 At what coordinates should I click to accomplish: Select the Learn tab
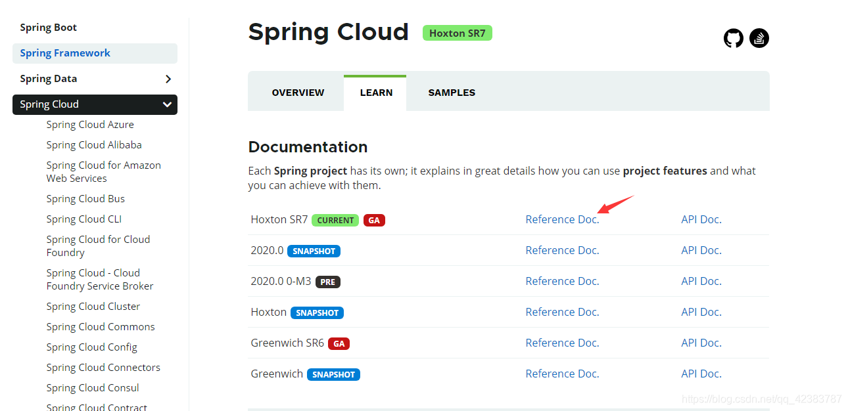click(376, 93)
